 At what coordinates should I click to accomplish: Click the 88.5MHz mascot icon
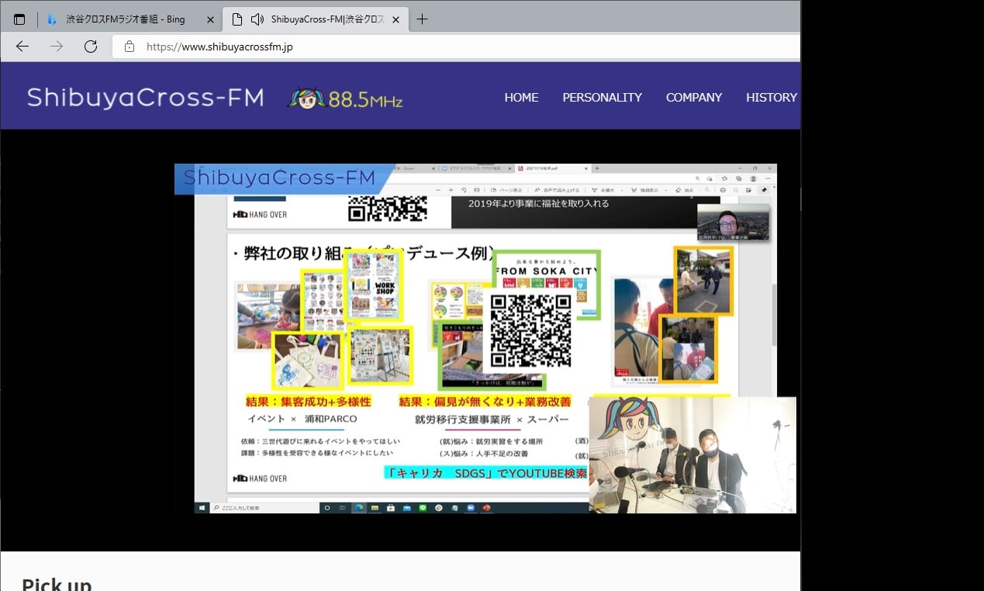coord(306,98)
